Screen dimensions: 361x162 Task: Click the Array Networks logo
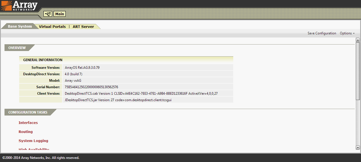click(20, 6)
